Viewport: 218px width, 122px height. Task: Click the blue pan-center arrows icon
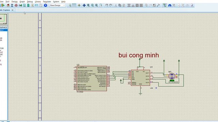tap(84, 5)
